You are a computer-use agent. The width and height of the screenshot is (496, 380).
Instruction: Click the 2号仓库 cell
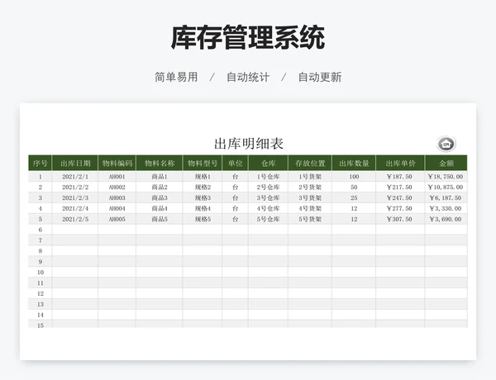[x=268, y=188]
